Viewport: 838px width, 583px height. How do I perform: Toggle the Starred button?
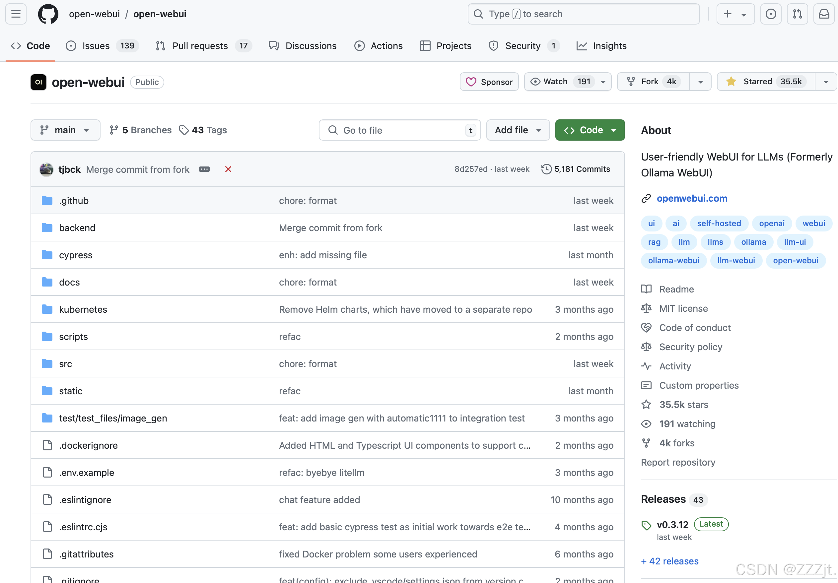click(x=765, y=81)
